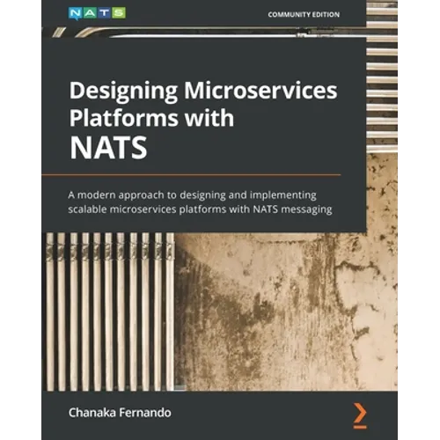The width and height of the screenshot is (440, 440).
Task: Click the COMMUNITY EDITION label
Action: click(x=304, y=14)
